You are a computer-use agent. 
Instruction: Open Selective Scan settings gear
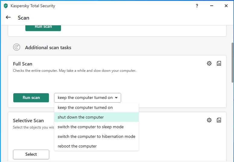[x=209, y=120]
